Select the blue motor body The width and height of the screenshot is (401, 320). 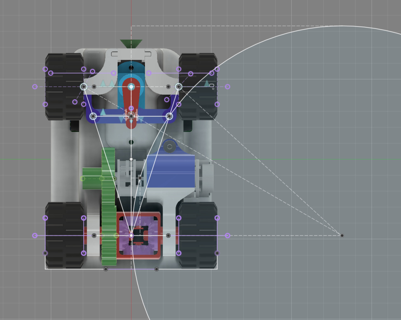(171, 170)
